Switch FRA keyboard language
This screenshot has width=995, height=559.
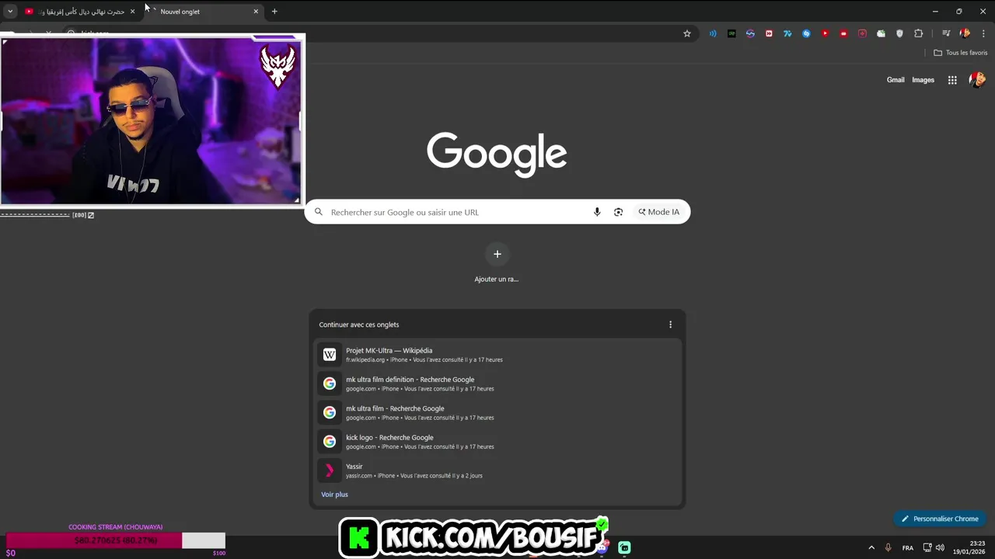(908, 548)
